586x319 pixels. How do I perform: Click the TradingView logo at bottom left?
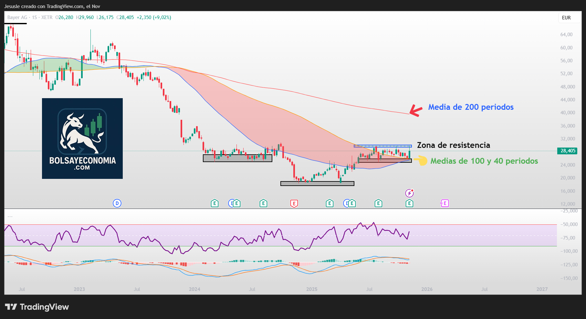click(37, 307)
